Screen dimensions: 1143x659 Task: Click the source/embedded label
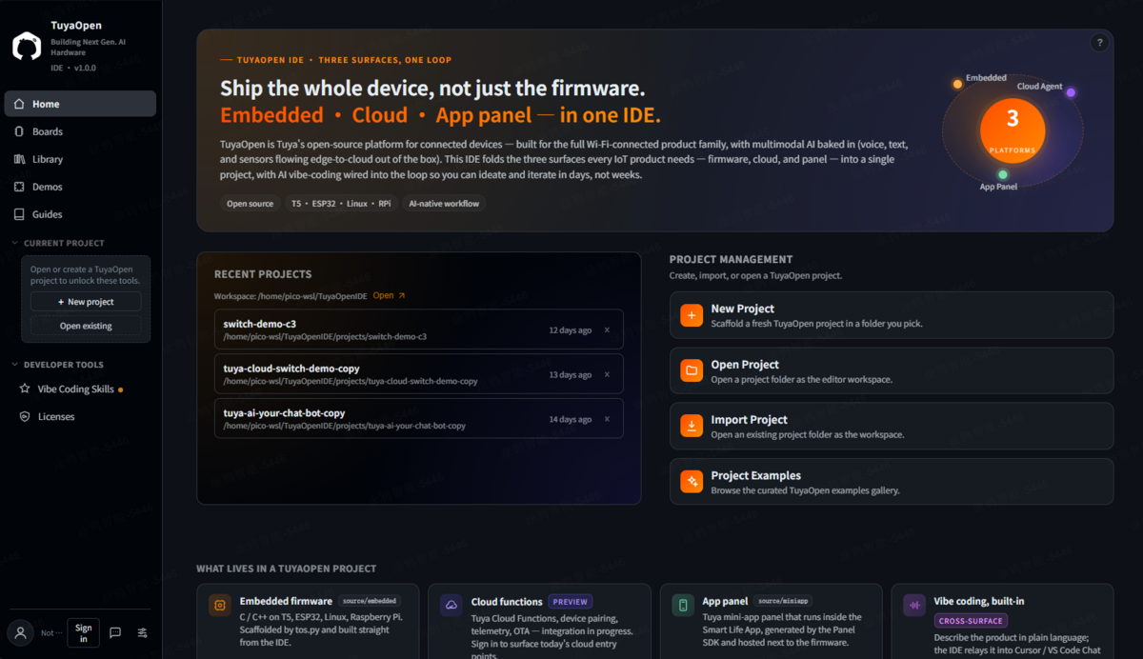tap(369, 602)
